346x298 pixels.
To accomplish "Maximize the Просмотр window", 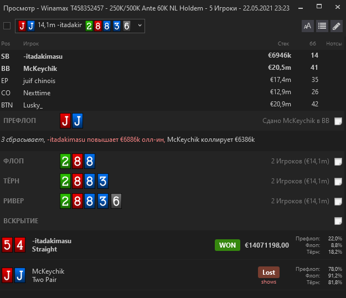I will click(319, 7).
